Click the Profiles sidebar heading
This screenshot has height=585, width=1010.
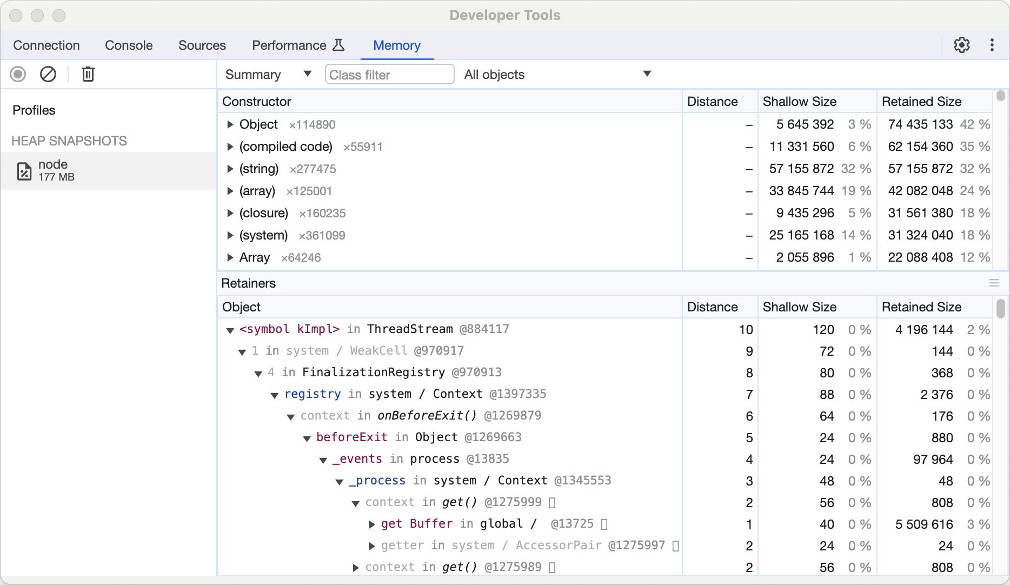tap(34, 110)
